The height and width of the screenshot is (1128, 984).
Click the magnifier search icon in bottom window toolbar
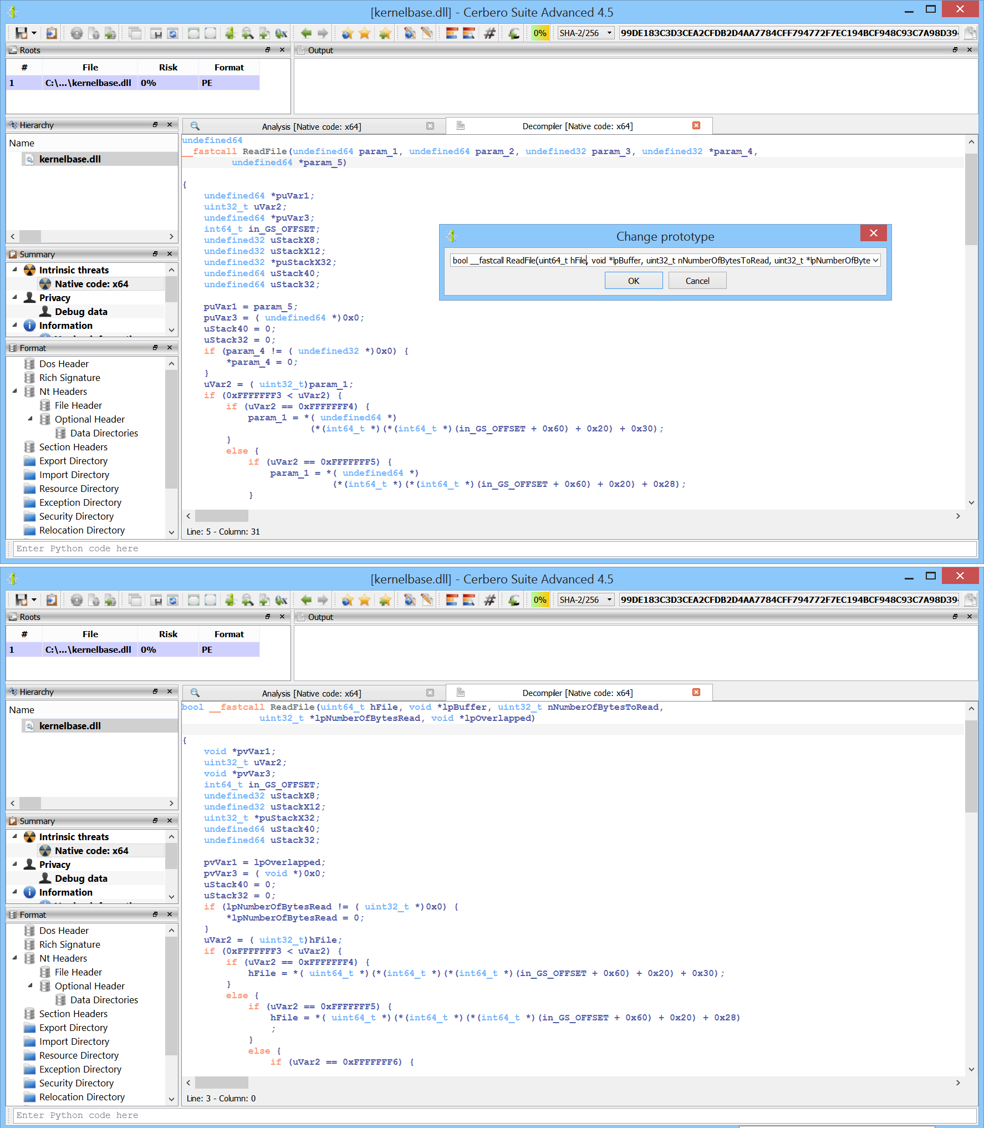pyautogui.click(x=248, y=600)
